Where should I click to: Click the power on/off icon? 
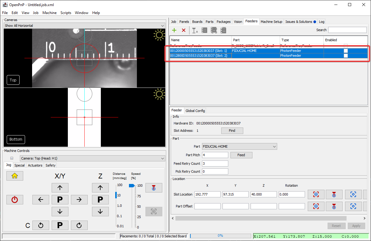15,200
